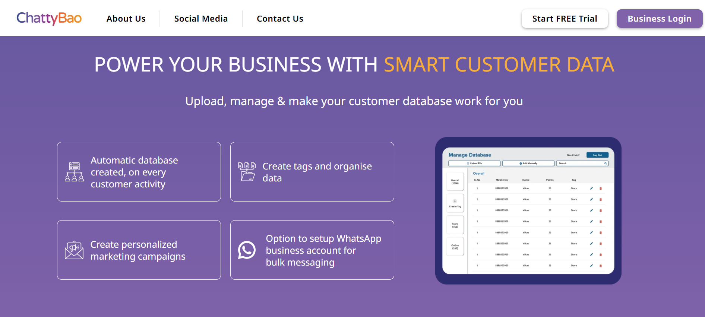Click the Manage Database preview thumbnail
This screenshot has height=317, width=705.
click(x=528, y=211)
